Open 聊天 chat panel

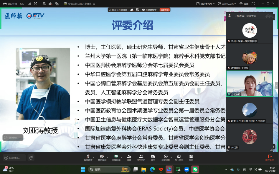coord(153,158)
